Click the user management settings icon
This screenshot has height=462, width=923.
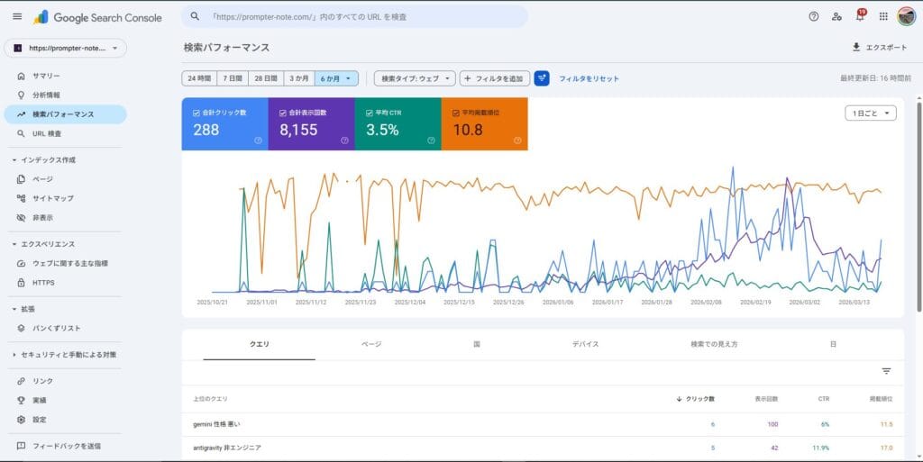click(x=836, y=16)
